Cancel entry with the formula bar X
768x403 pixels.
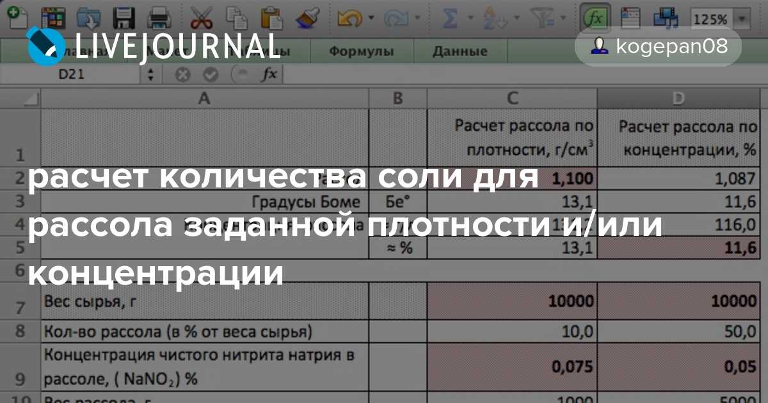pyautogui.click(x=183, y=75)
